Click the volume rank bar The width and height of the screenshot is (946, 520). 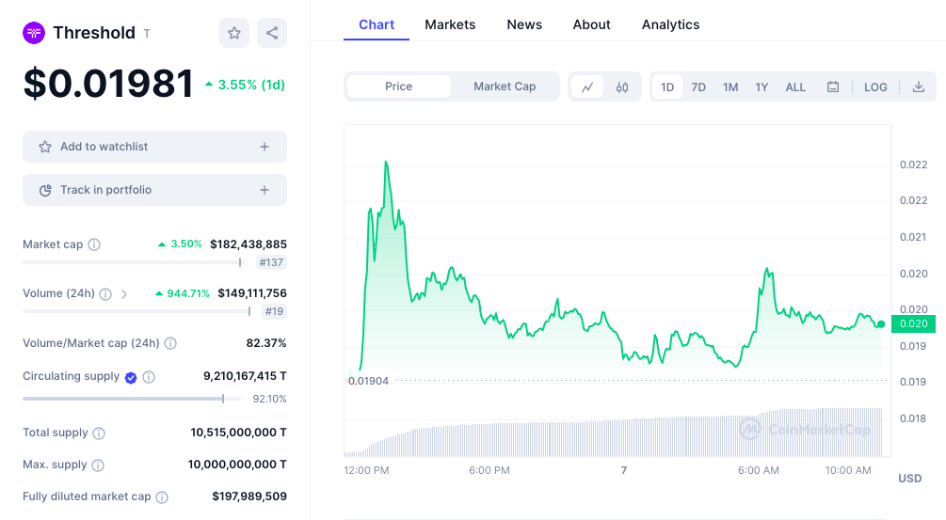pos(136,311)
